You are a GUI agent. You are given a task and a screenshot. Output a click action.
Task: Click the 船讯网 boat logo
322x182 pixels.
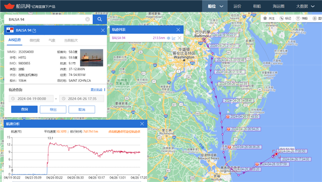point(9,6)
